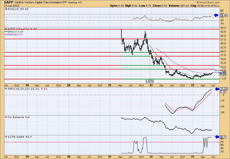Click the 1.8776 price annotation box

click(150, 81)
